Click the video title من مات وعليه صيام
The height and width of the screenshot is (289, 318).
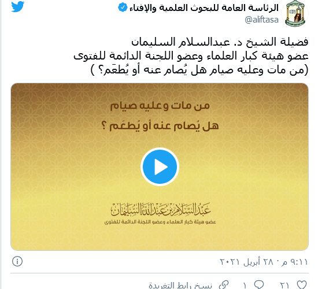(160, 106)
